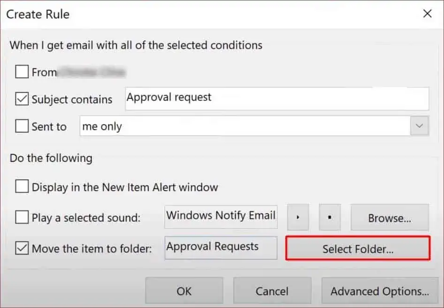
Task: Enable the From sender condition checkbox
Action: tap(22, 72)
